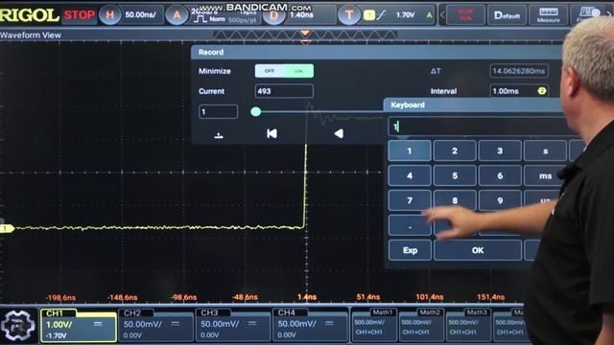Open trigger settings T icon
The image size is (614, 345).
click(x=348, y=15)
